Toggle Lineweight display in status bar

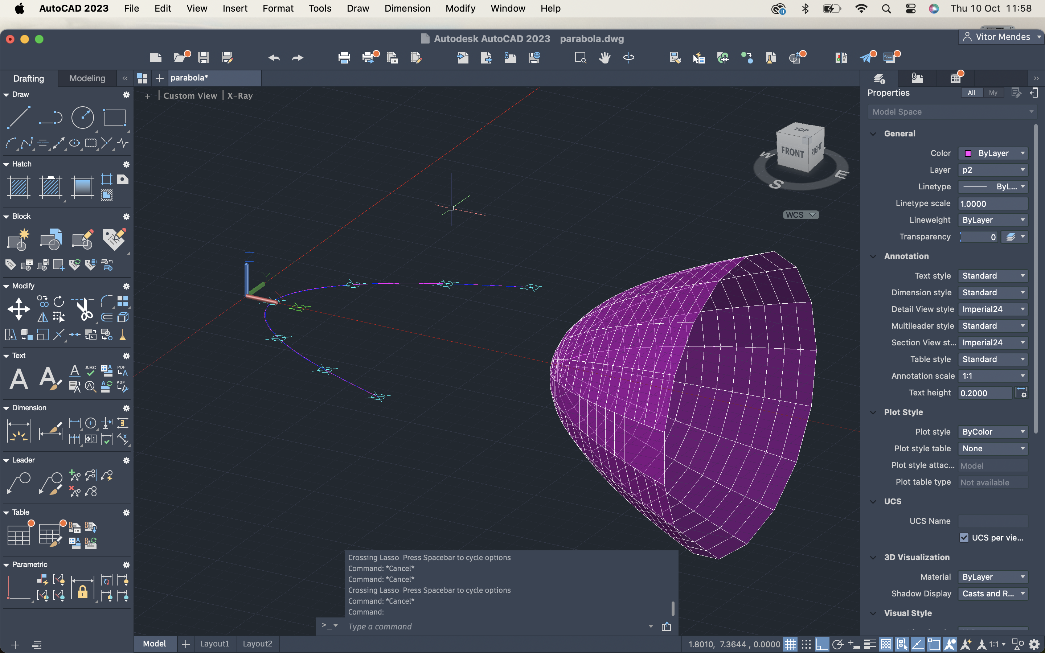[x=870, y=644]
